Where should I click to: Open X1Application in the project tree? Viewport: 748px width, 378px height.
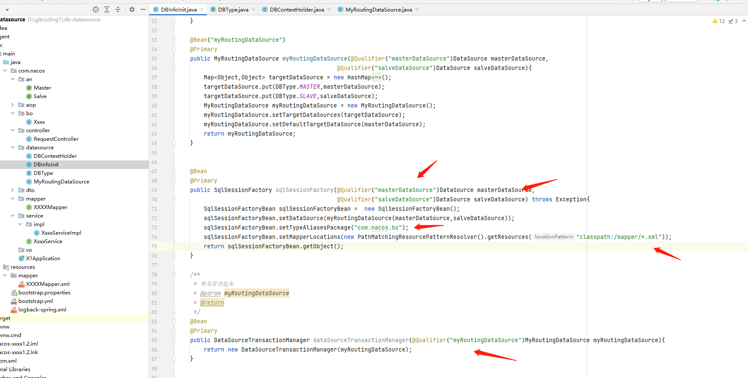43,259
